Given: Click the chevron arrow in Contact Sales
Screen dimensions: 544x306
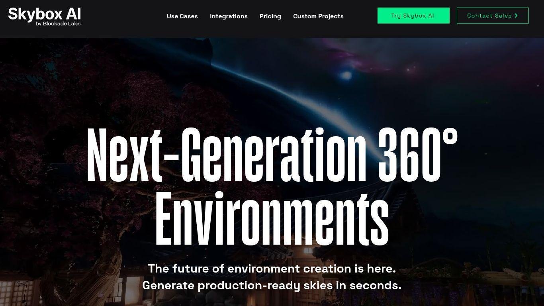Looking at the screenshot, I should [x=516, y=16].
